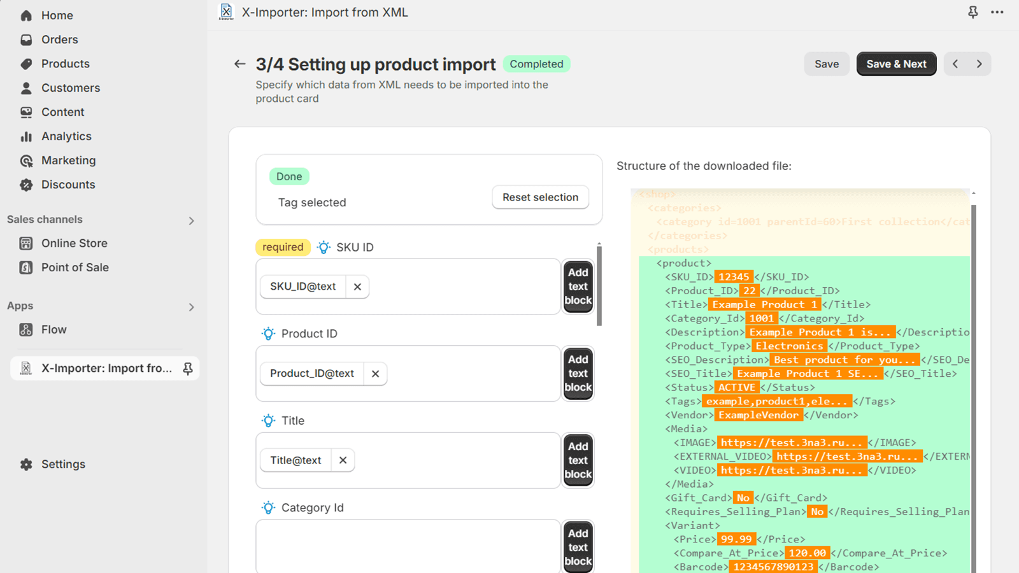Open Analytics in the sidebar
Viewport: 1019px width, 573px height.
click(x=66, y=136)
